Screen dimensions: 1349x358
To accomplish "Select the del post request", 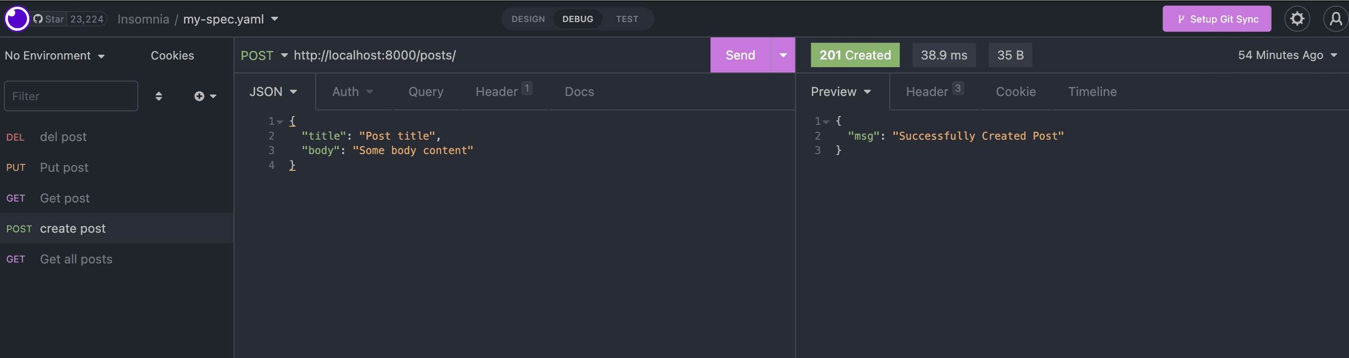I will 63,137.
